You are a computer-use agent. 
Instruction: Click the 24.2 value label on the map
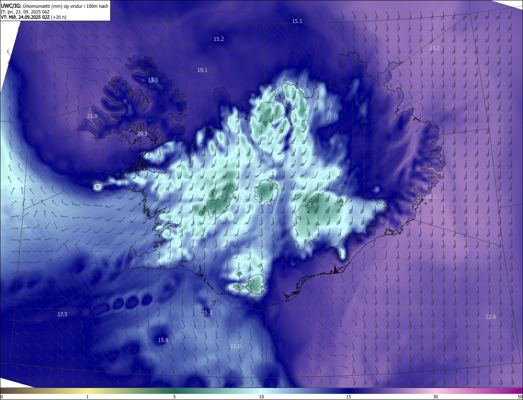click(x=434, y=48)
